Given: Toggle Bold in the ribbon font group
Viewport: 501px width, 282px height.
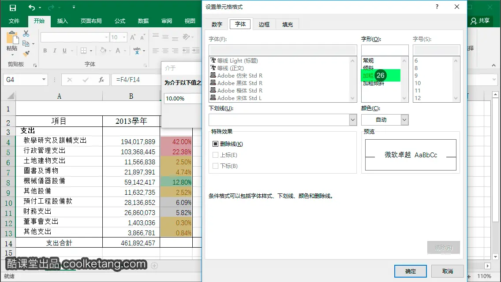Looking at the screenshot, I should pos(45,51).
